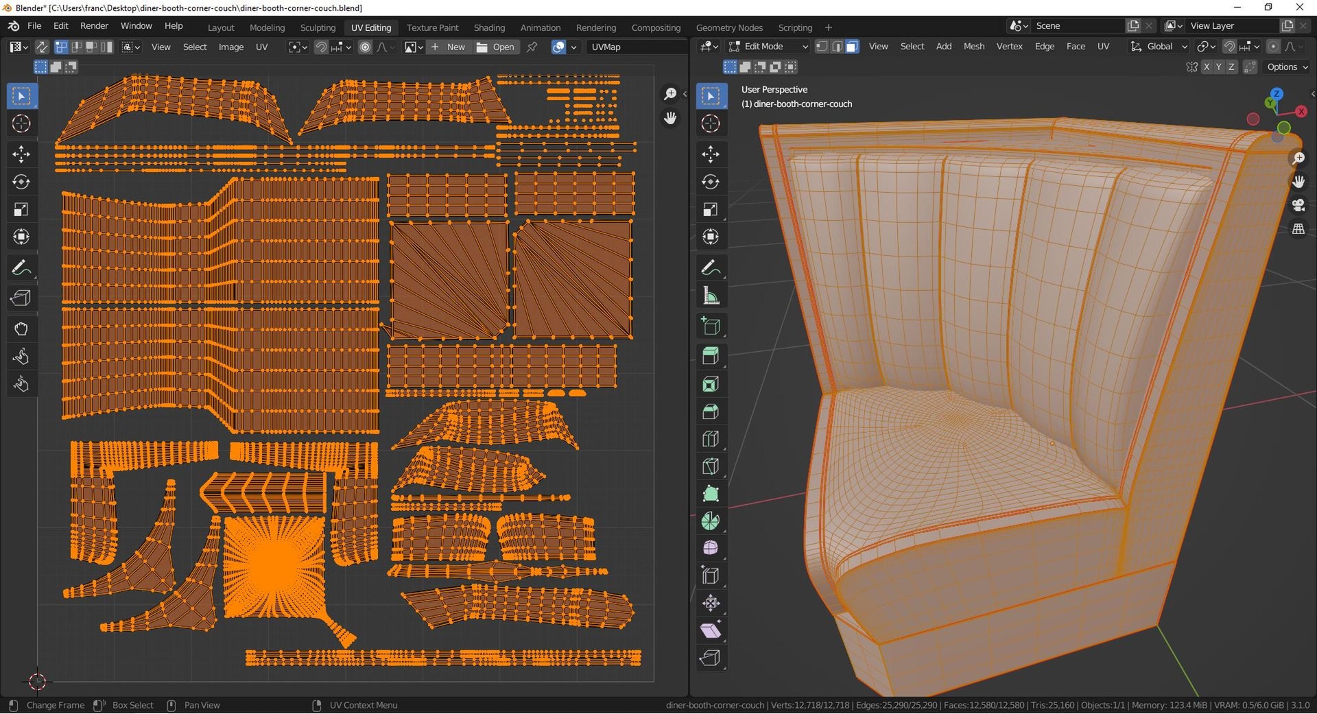
Task: Click the Scene name field
Action: point(1078,25)
